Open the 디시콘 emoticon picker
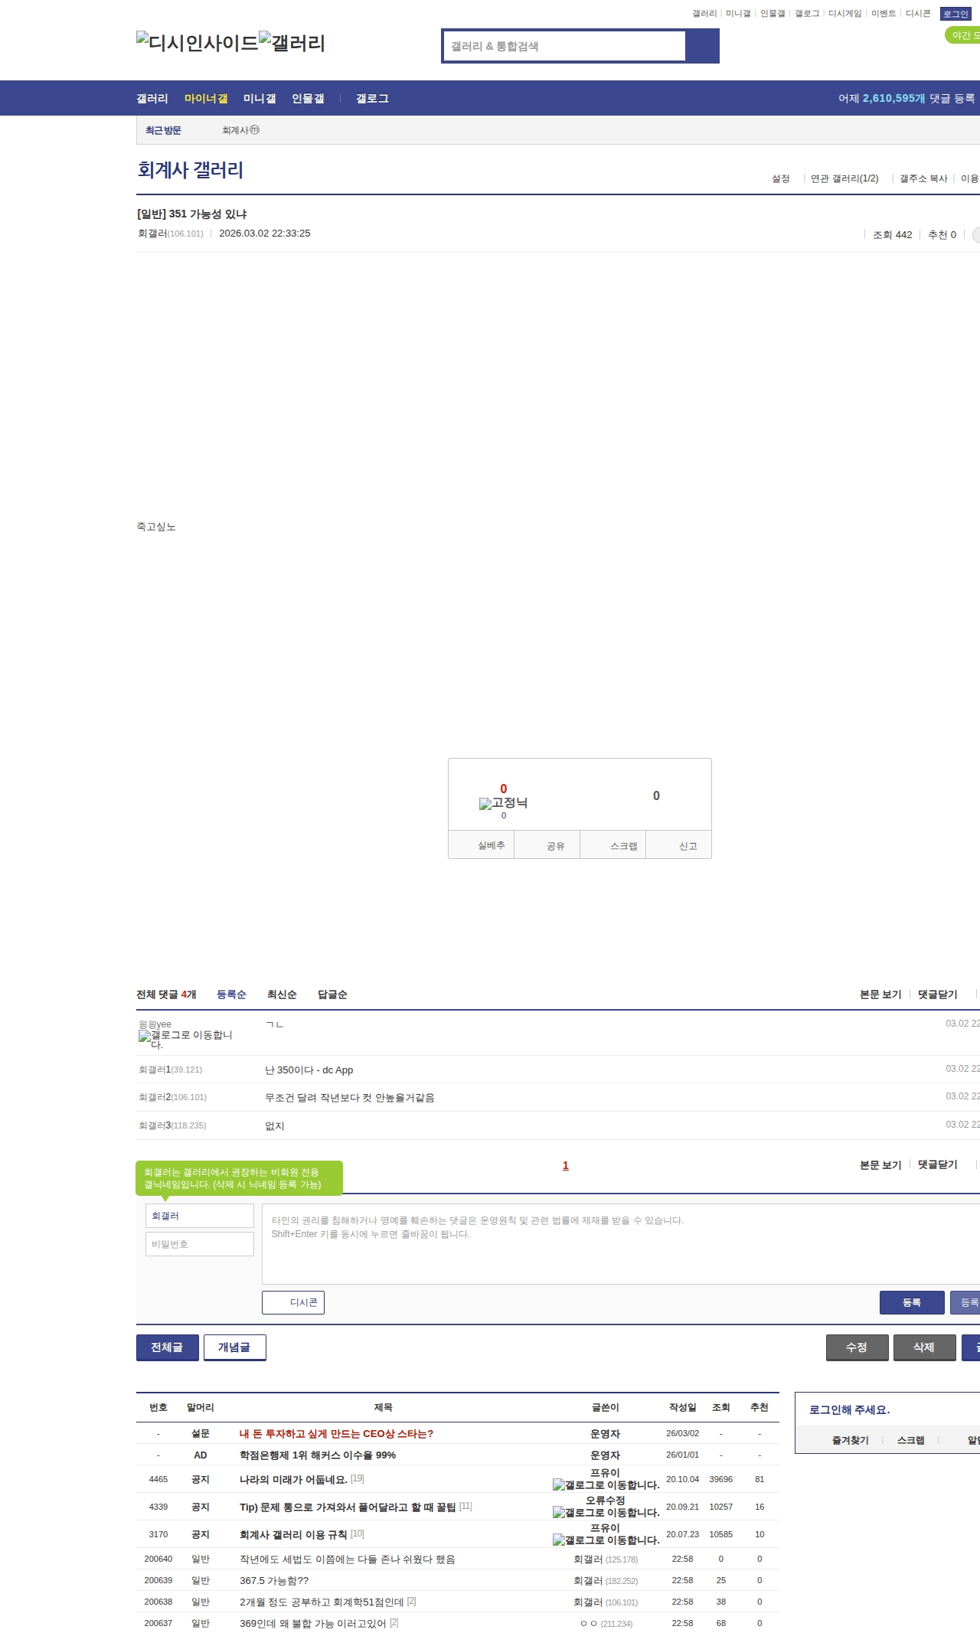The height and width of the screenshot is (1633, 980). (x=293, y=1302)
